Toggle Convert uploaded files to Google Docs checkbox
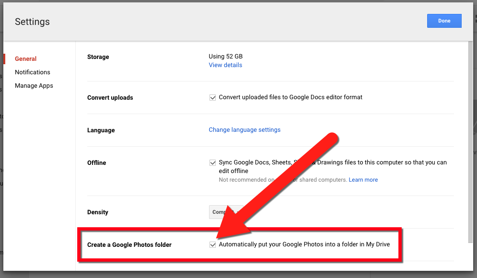 [x=213, y=98]
